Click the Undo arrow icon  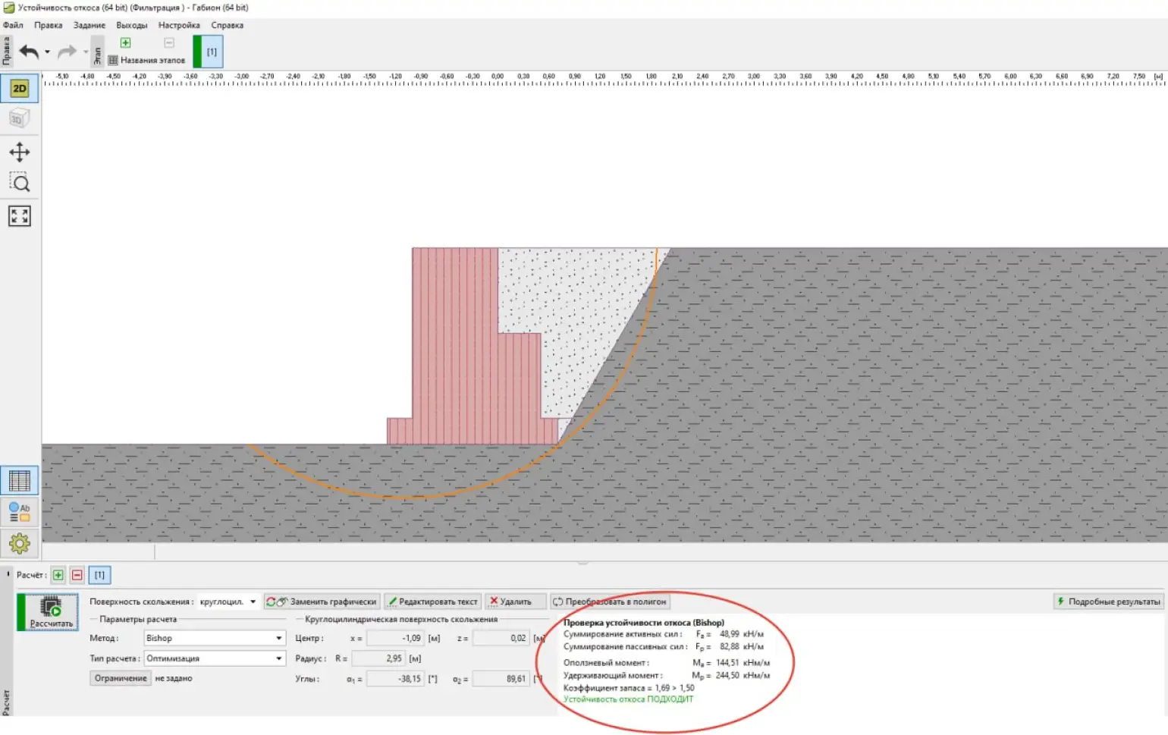click(29, 52)
